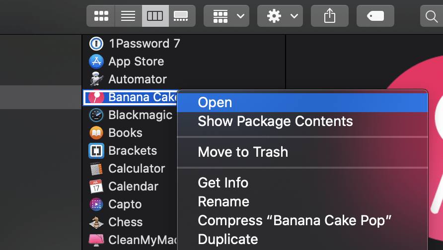
Task: Switch Finder to icon view
Action: (101, 16)
